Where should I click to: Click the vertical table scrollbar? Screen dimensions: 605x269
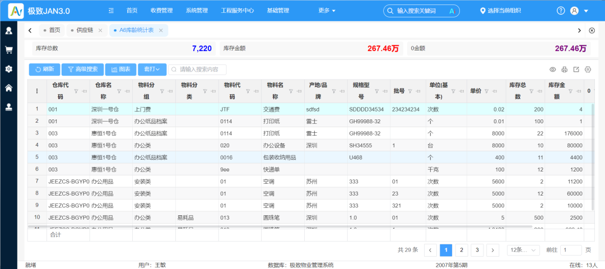pos(593,157)
